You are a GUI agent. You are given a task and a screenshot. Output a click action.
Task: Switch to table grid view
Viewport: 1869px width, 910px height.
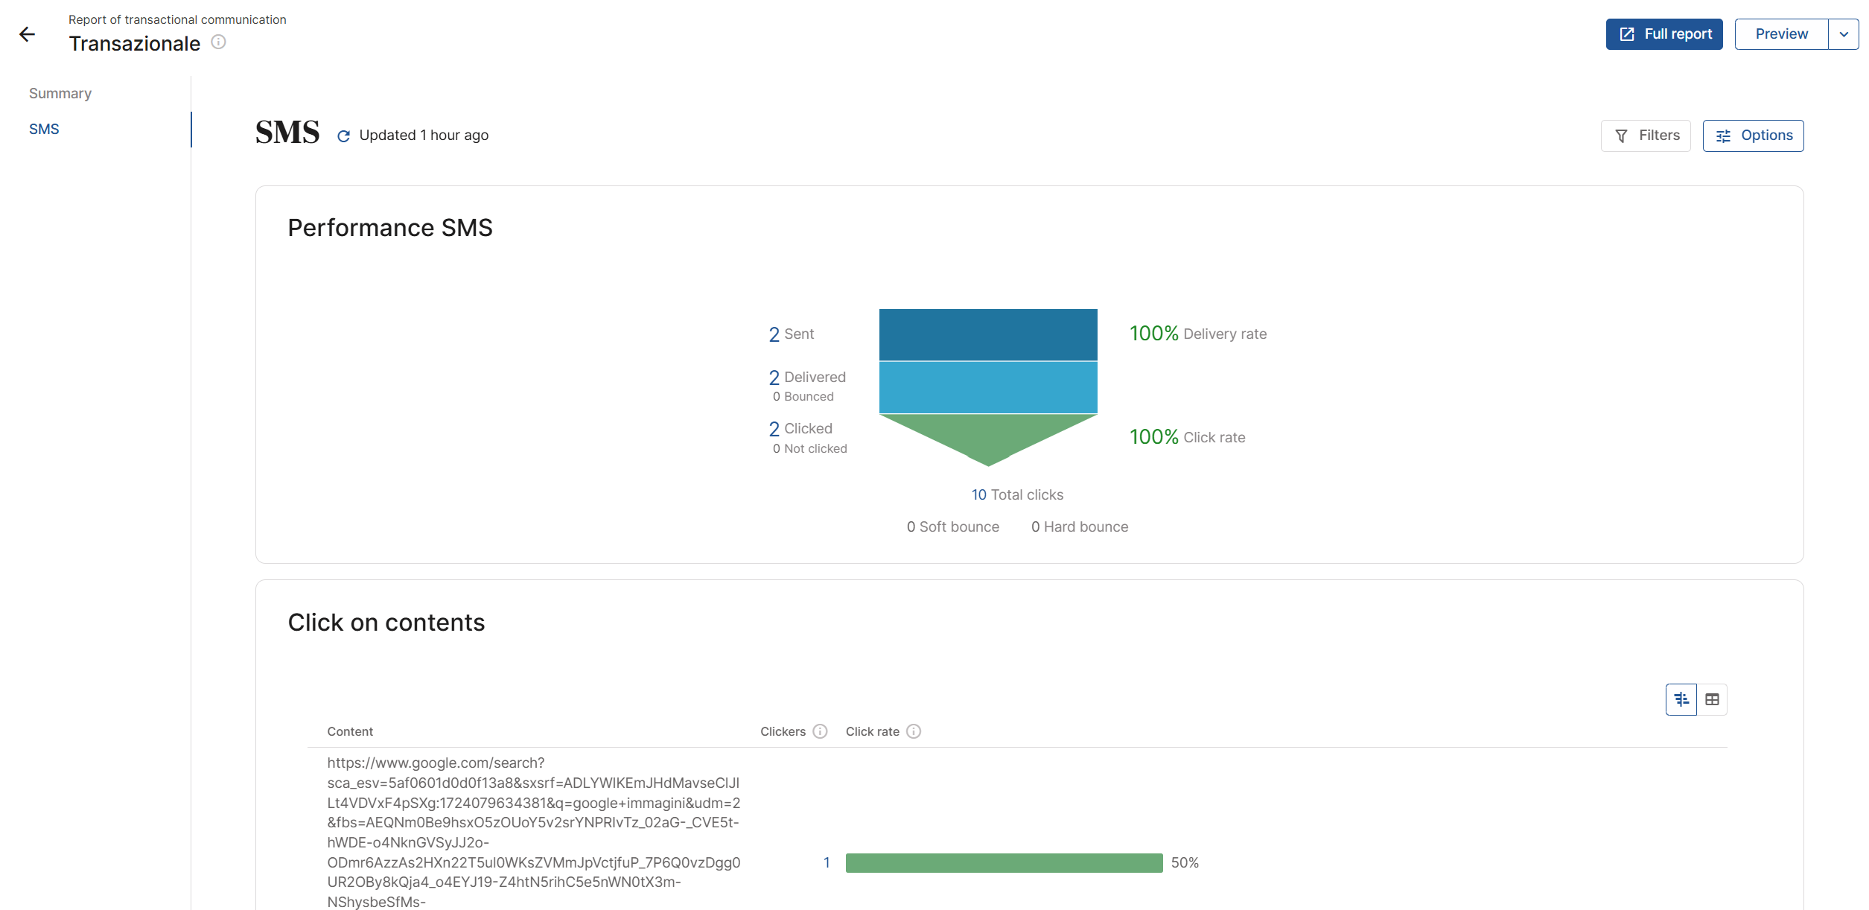[1712, 699]
